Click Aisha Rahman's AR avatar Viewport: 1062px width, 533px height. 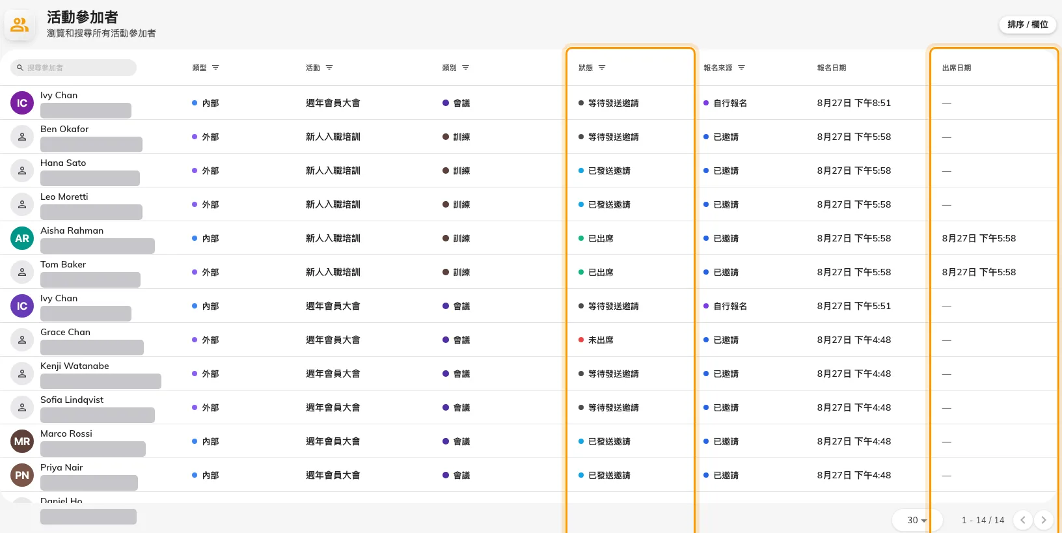tap(22, 238)
